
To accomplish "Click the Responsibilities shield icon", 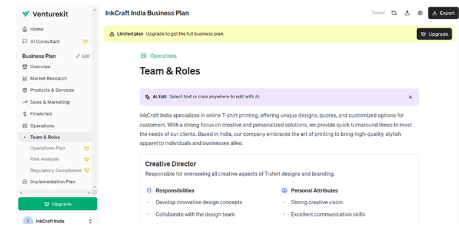I will tap(149, 190).
